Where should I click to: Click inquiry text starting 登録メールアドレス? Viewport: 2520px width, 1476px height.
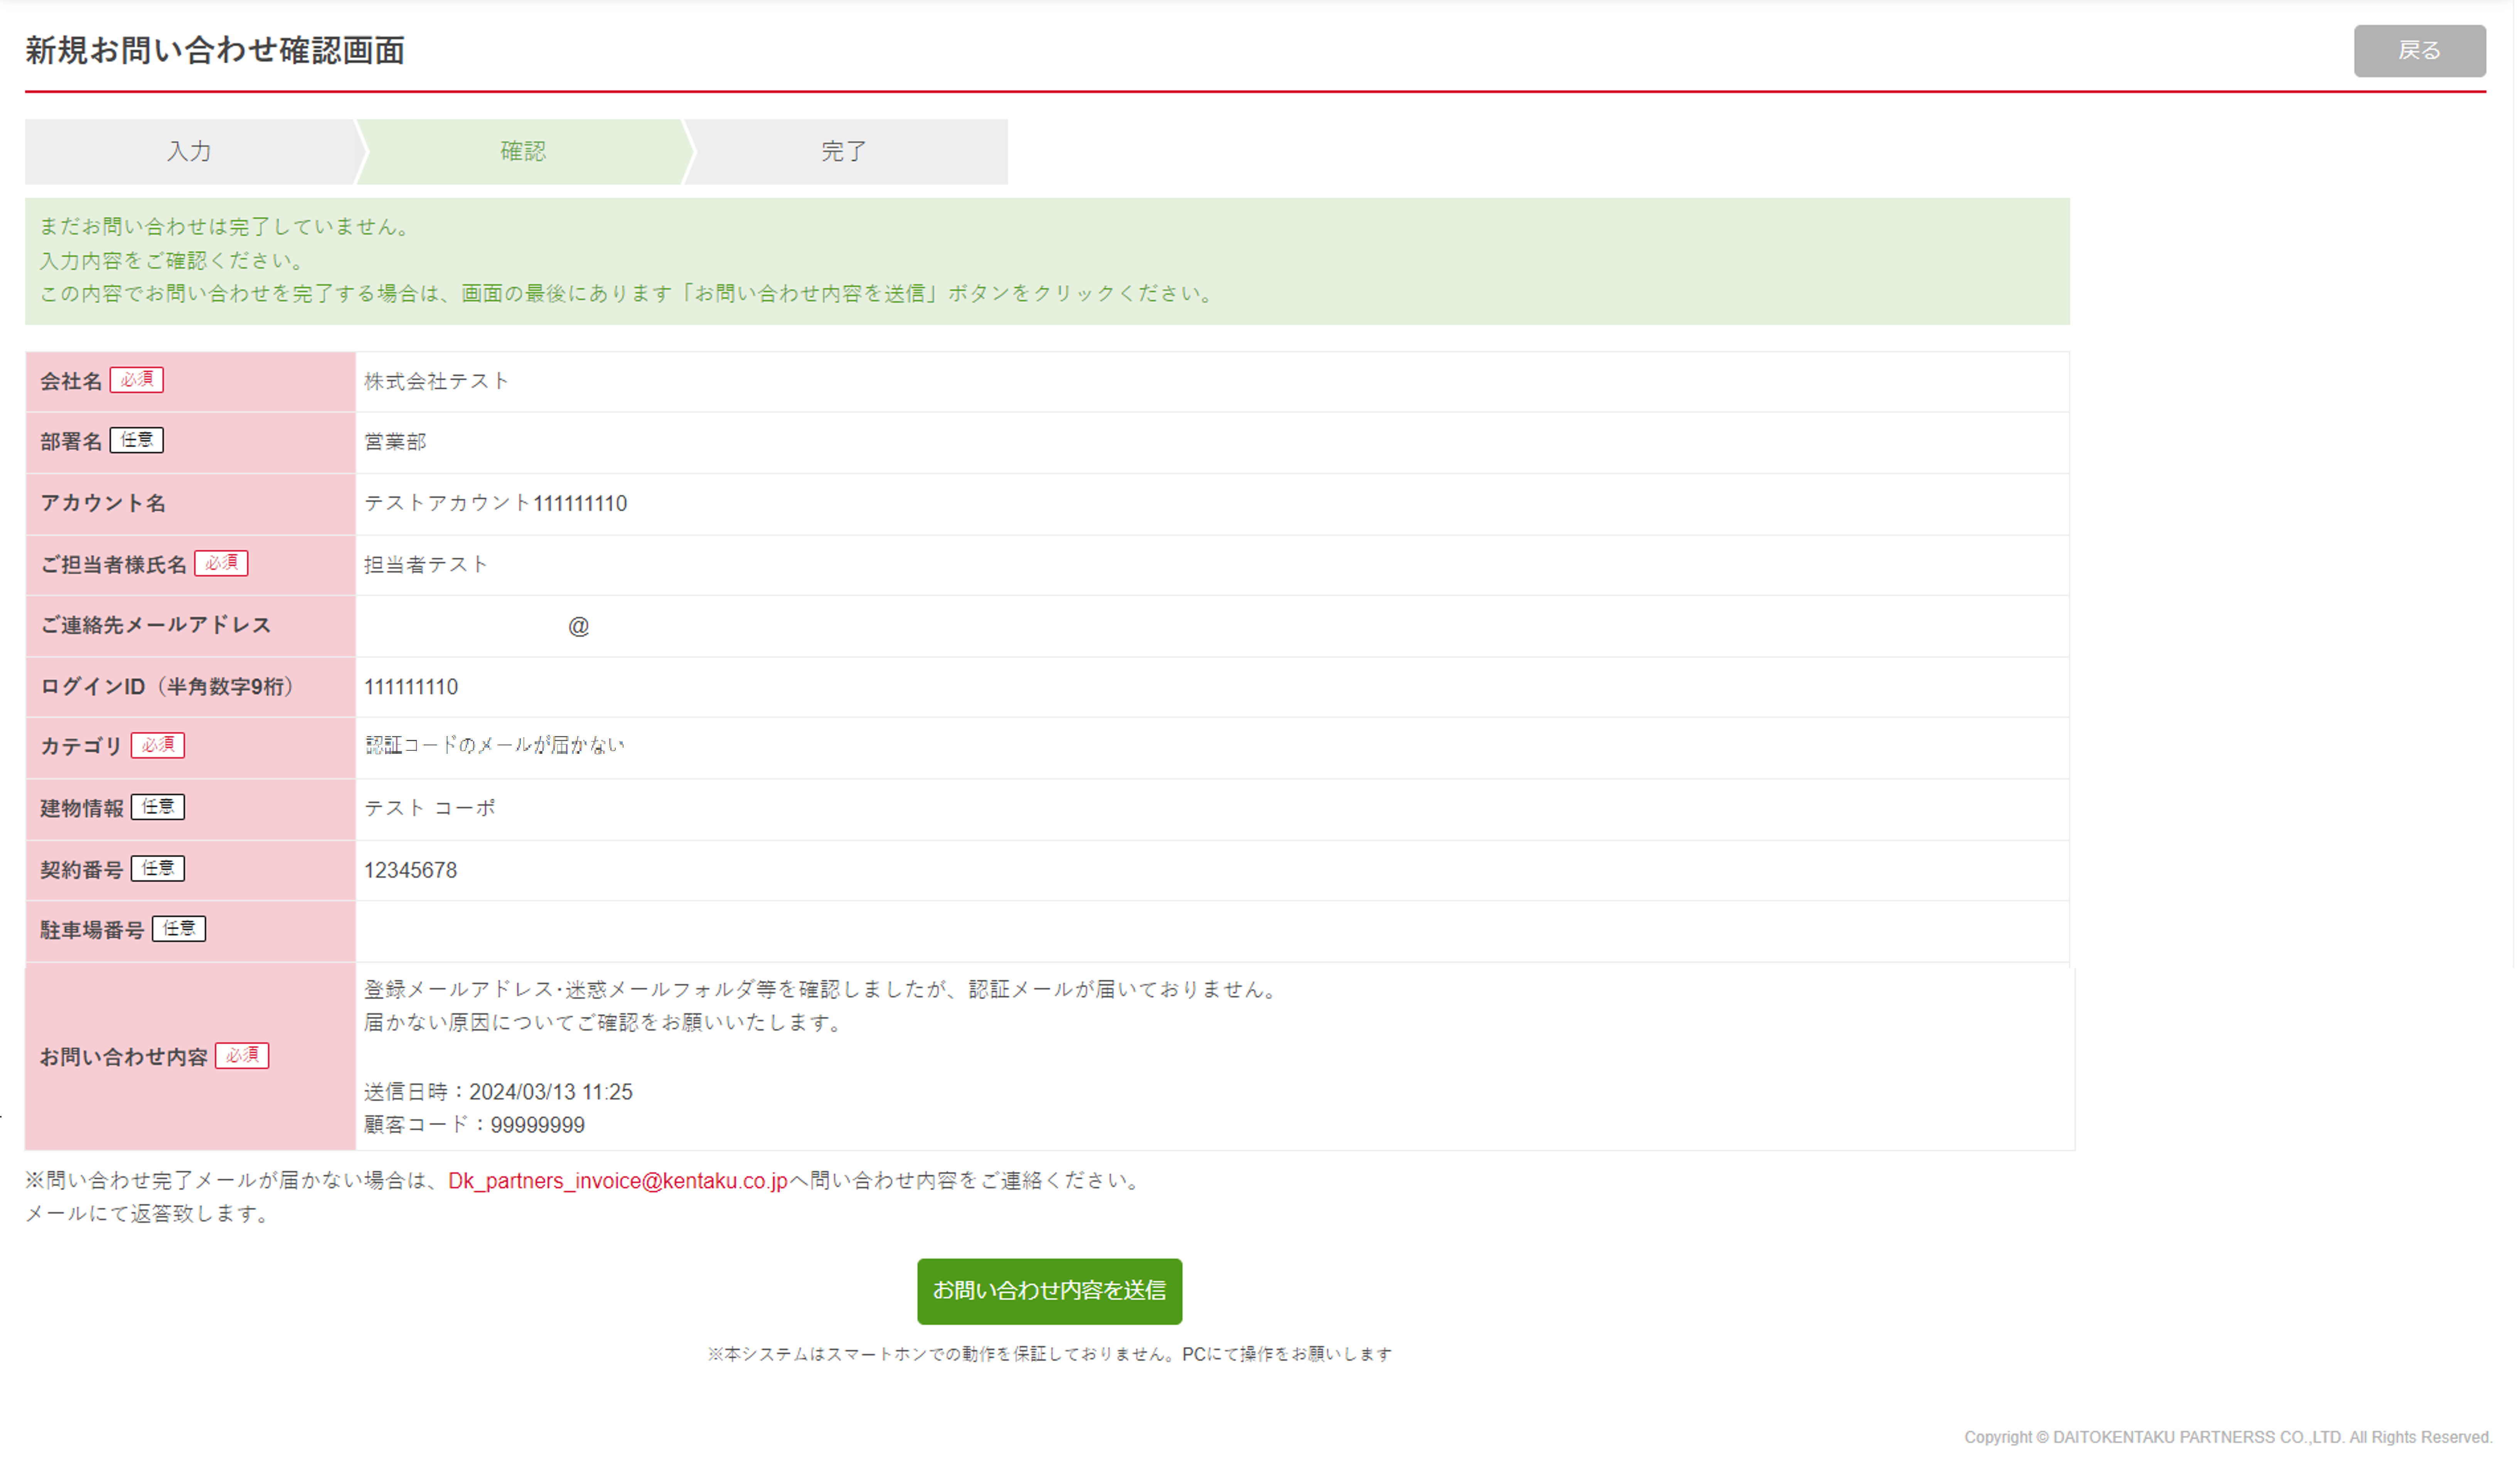821,991
